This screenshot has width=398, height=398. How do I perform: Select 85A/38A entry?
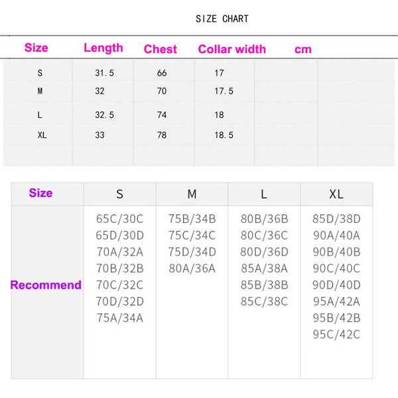coord(264,268)
